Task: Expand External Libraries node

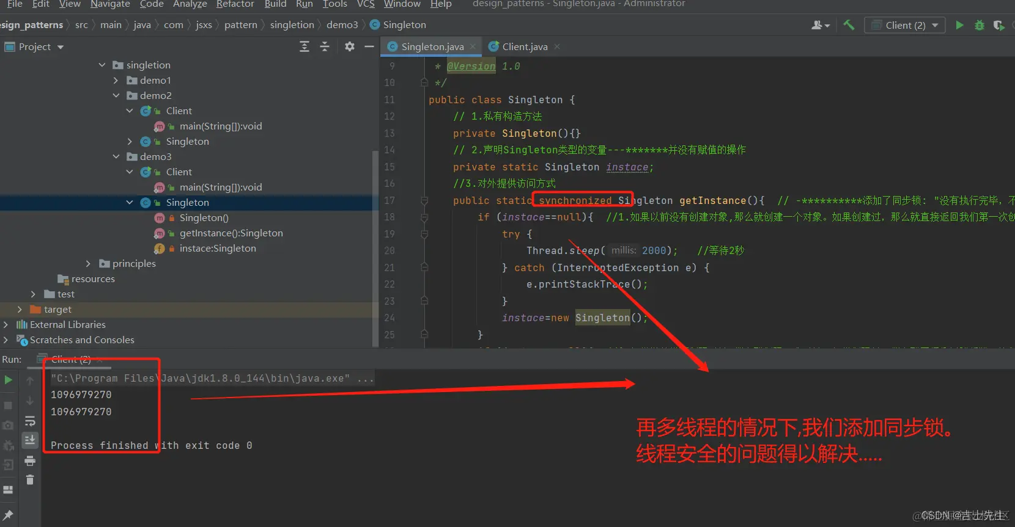Action: click(x=6, y=324)
